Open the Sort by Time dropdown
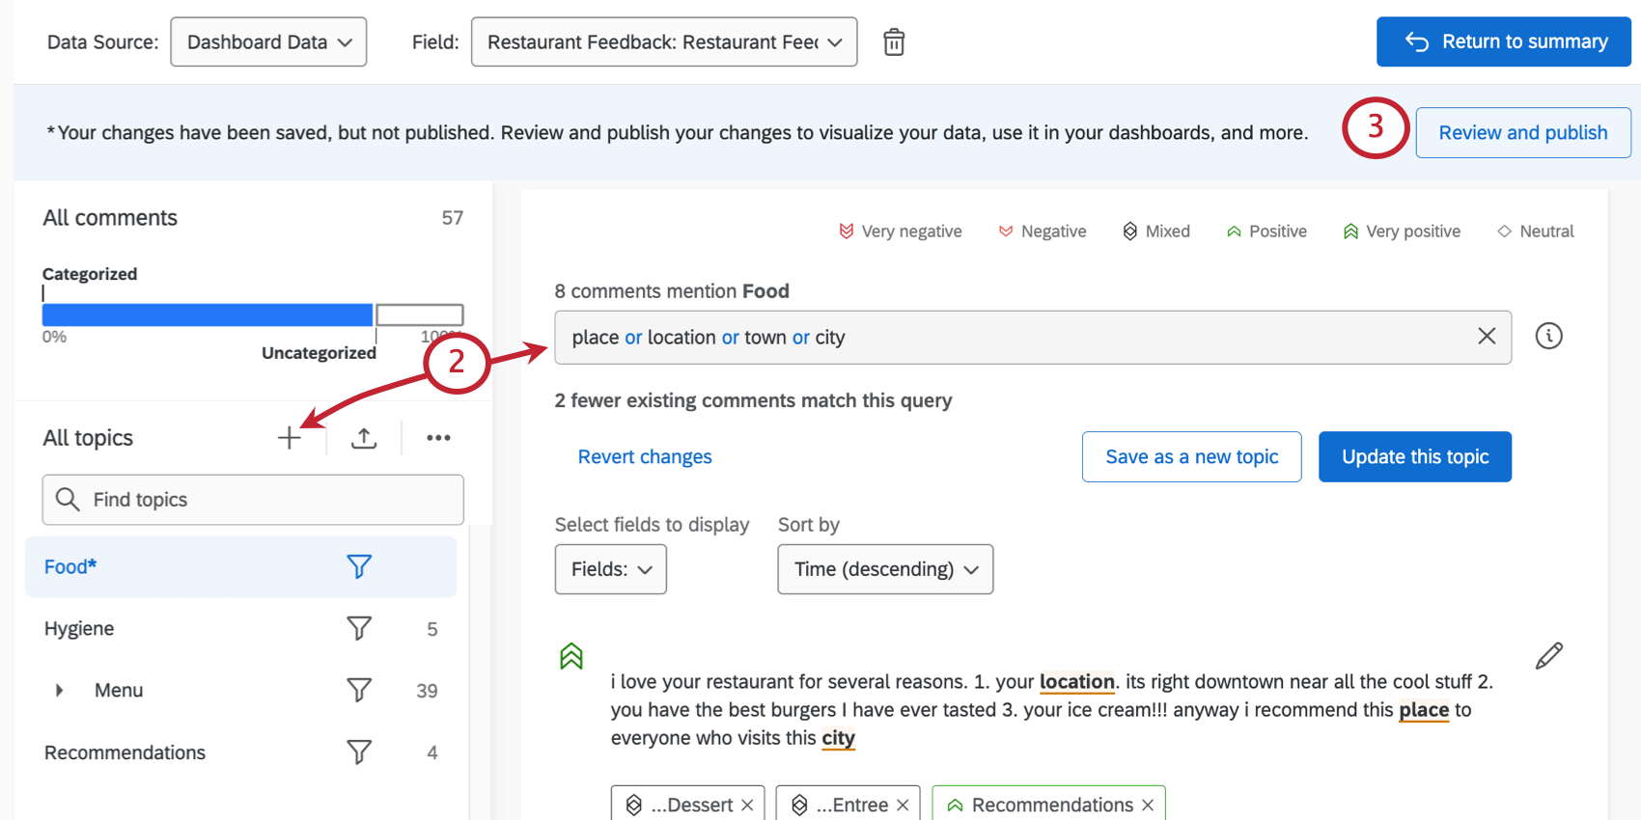 (x=885, y=569)
